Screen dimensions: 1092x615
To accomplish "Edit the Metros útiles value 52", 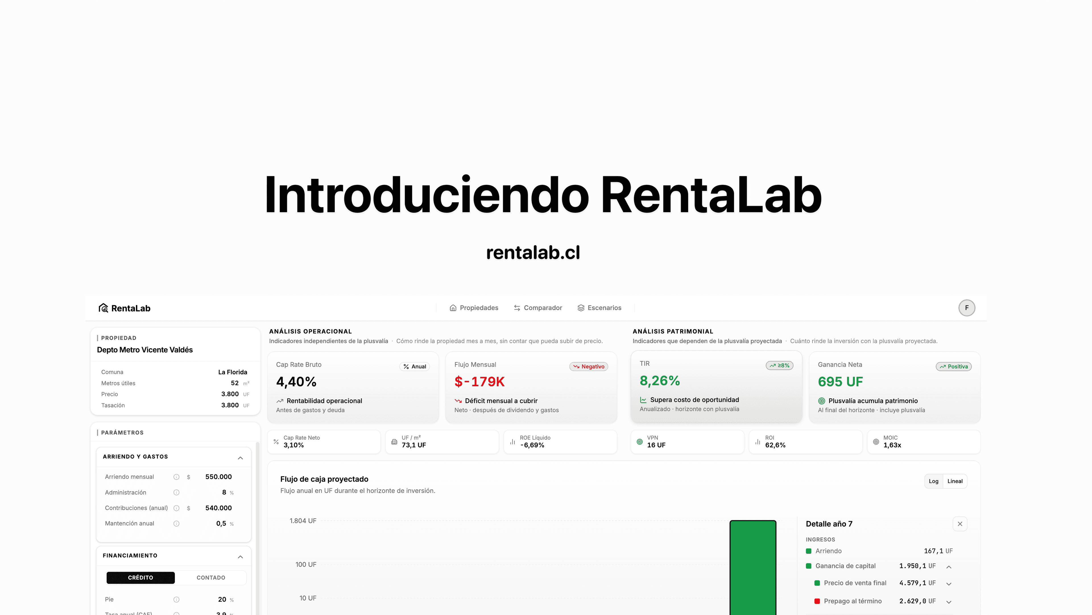I will [234, 383].
